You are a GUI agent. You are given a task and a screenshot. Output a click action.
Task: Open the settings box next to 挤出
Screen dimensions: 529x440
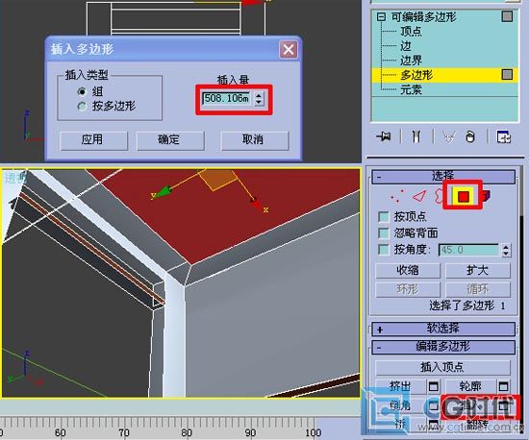[x=434, y=386]
